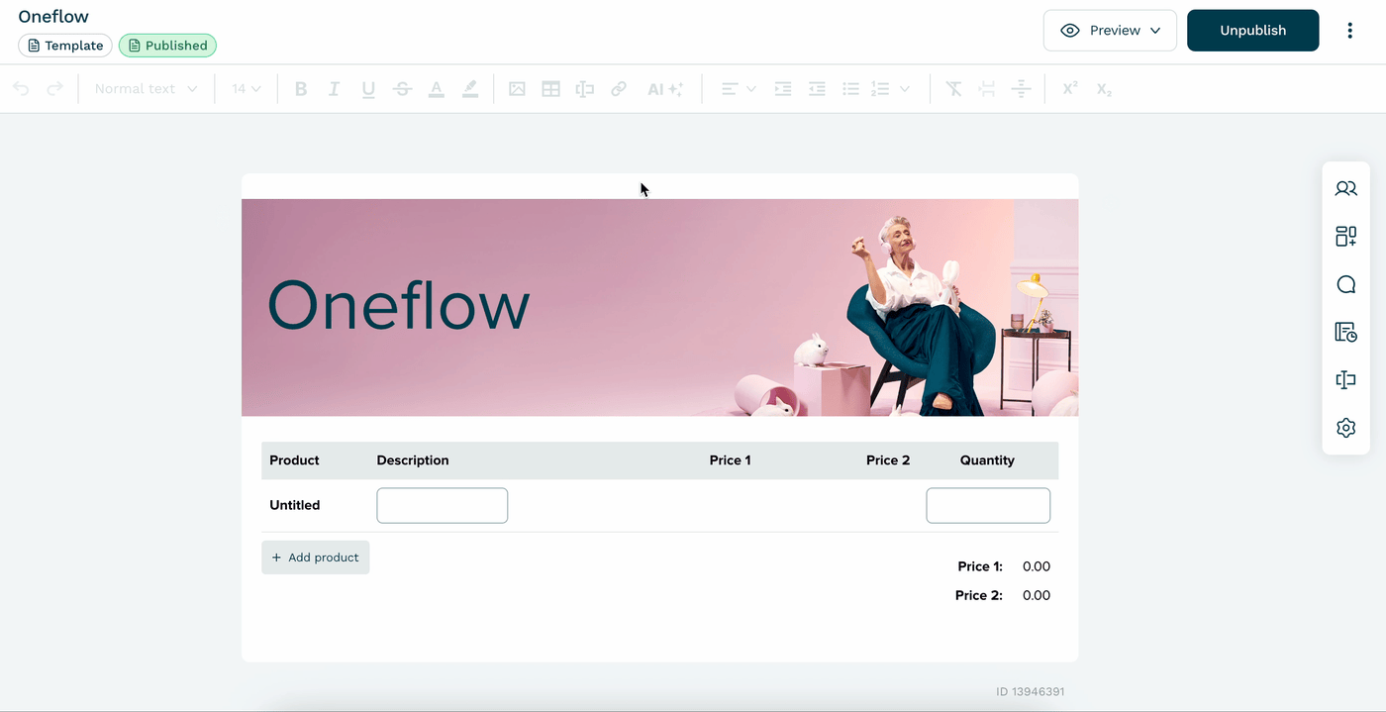This screenshot has height=712, width=1386.
Task: Toggle bold formatting
Action: click(x=301, y=89)
